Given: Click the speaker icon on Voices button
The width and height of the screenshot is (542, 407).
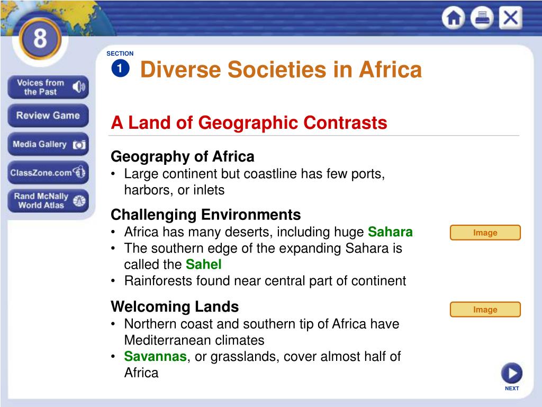Looking at the screenshot, I should pos(79,87).
